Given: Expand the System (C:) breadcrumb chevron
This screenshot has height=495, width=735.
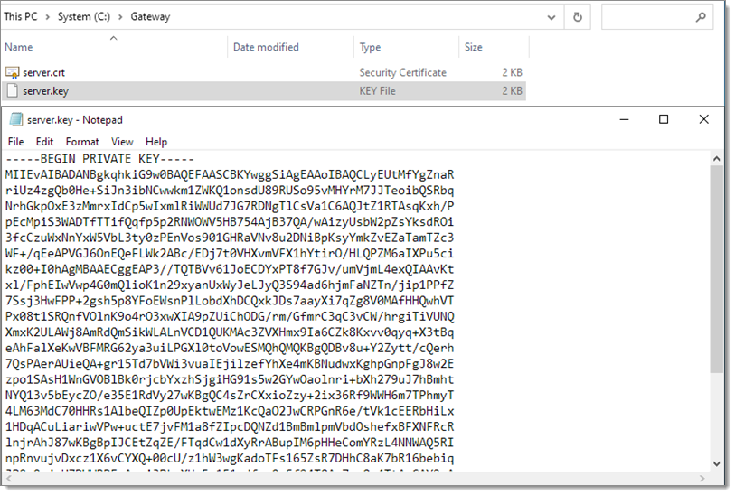Looking at the screenshot, I should point(120,17).
